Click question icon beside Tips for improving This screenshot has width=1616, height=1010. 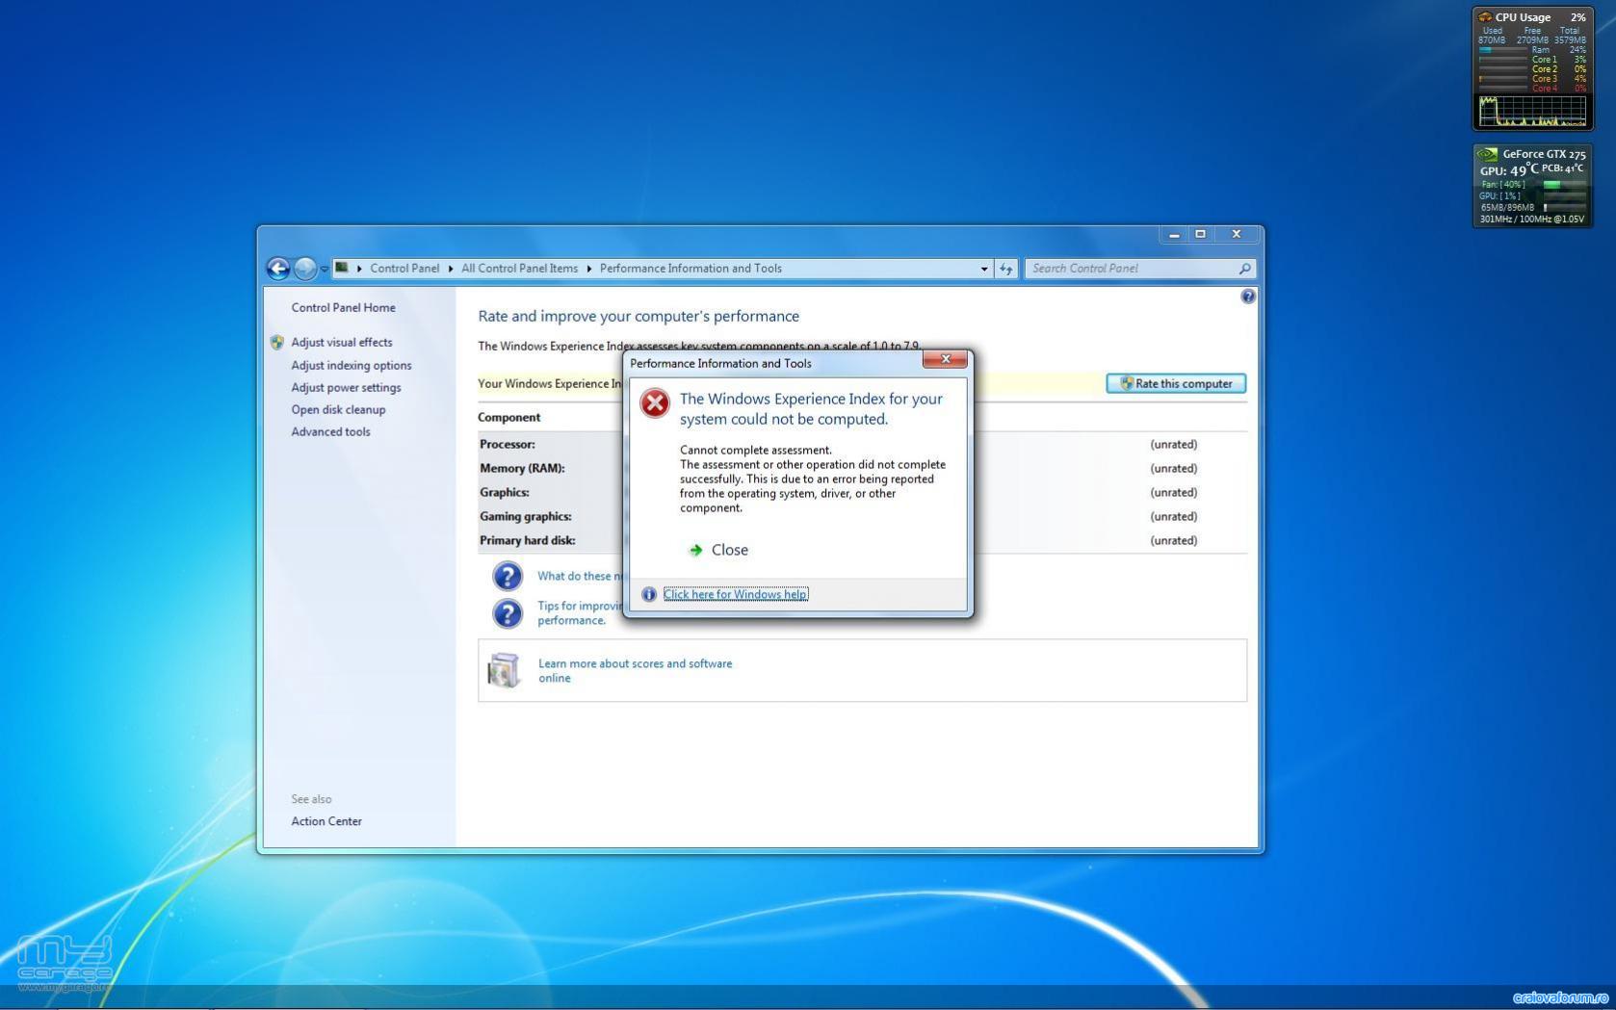(508, 613)
